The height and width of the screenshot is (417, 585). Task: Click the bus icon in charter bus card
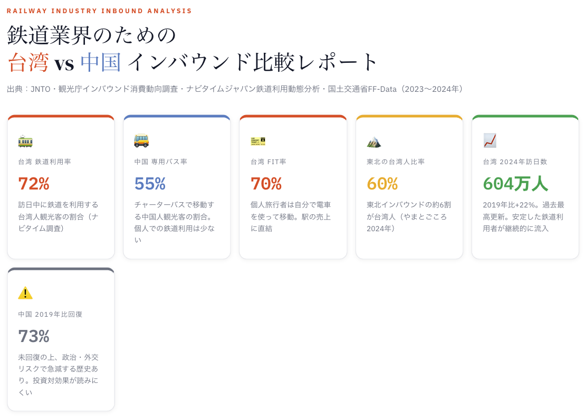(x=141, y=140)
